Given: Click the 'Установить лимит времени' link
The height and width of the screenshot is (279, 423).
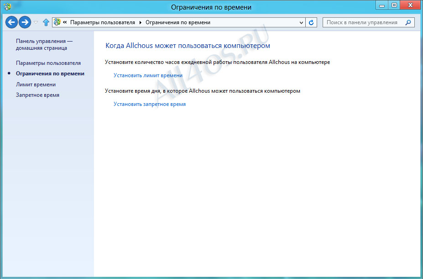Looking at the screenshot, I should [148, 75].
